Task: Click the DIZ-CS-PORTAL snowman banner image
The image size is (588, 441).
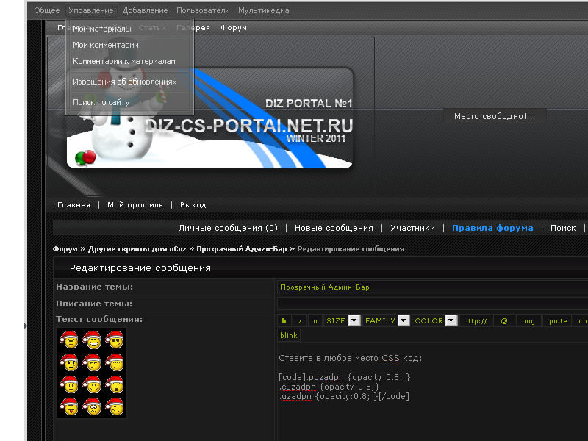Action: (209, 118)
